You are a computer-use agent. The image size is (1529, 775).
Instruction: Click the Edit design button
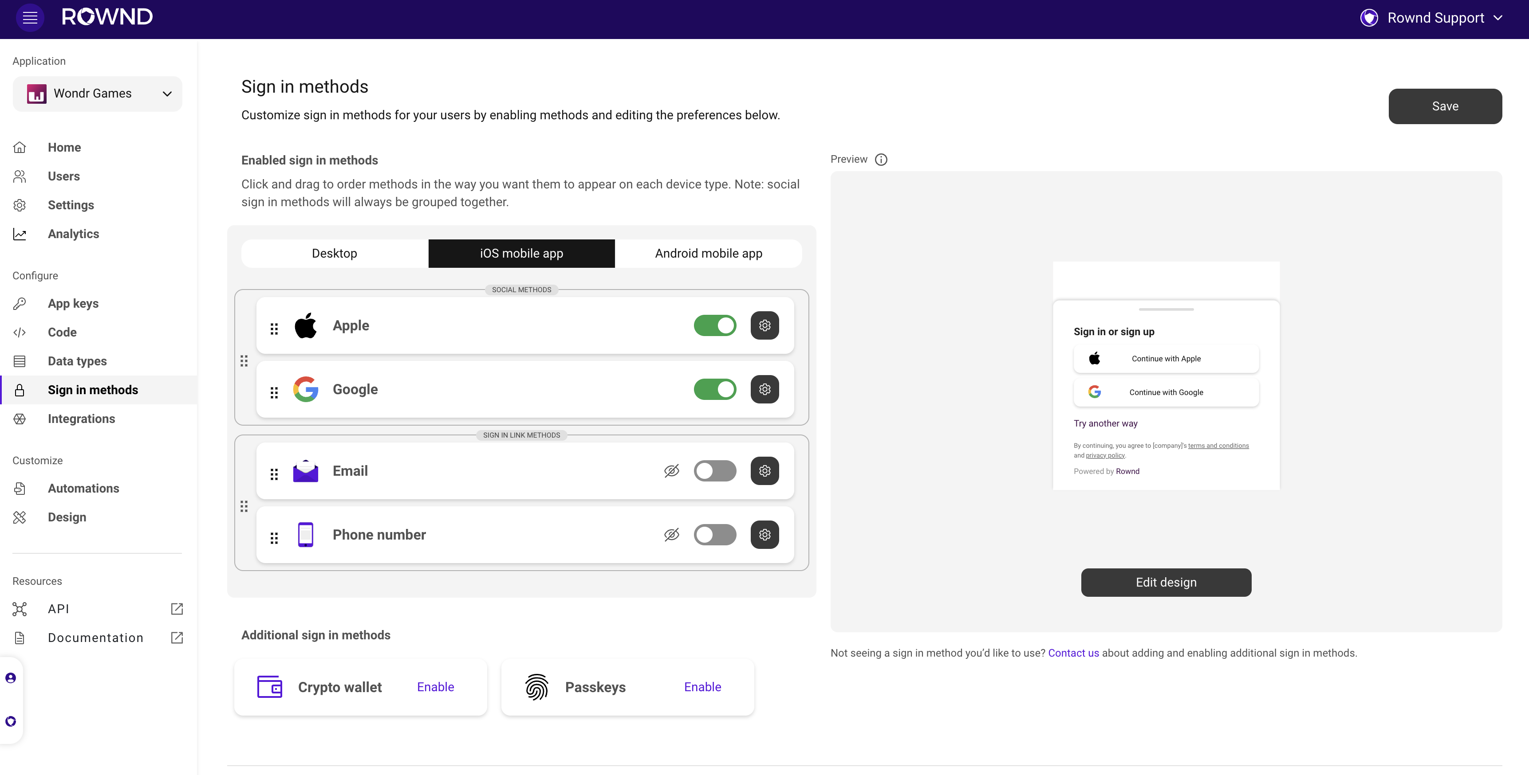[x=1165, y=582]
